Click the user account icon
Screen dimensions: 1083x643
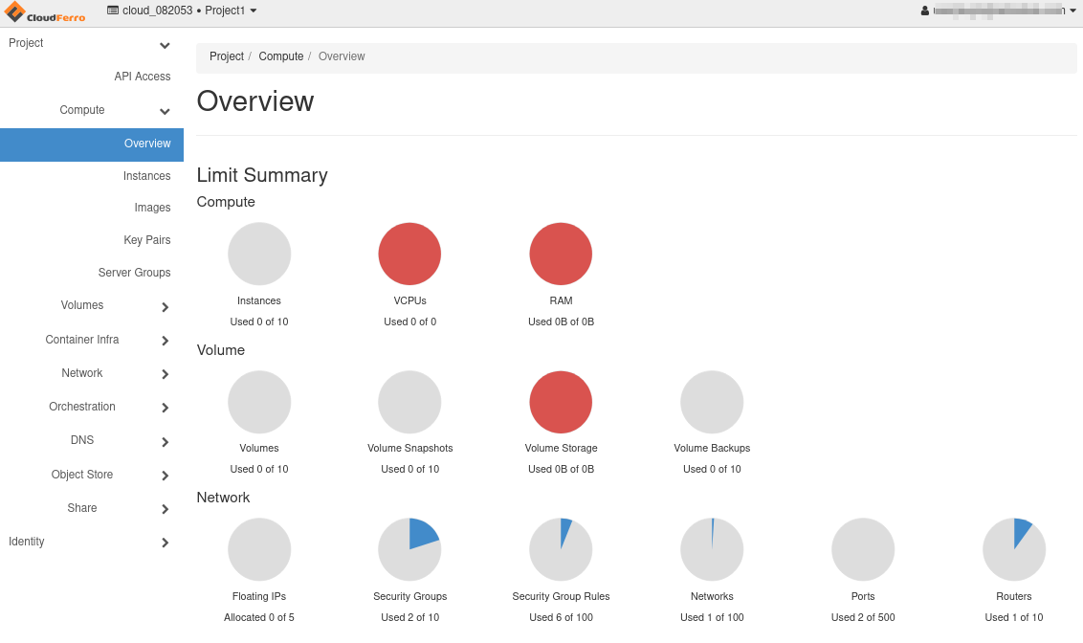click(x=925, y=11)
